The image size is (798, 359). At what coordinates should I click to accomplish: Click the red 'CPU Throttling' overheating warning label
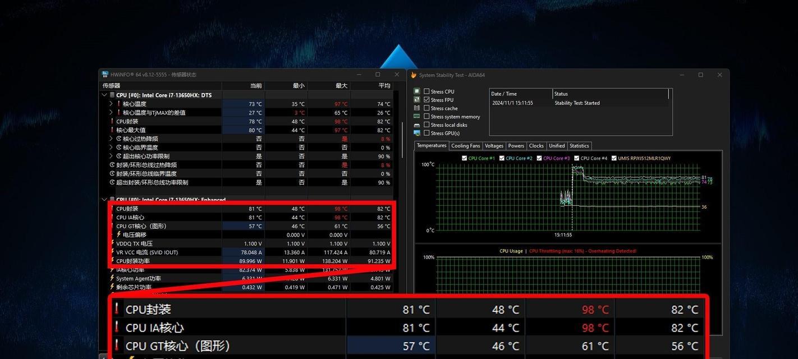click(x=583, y=251)
